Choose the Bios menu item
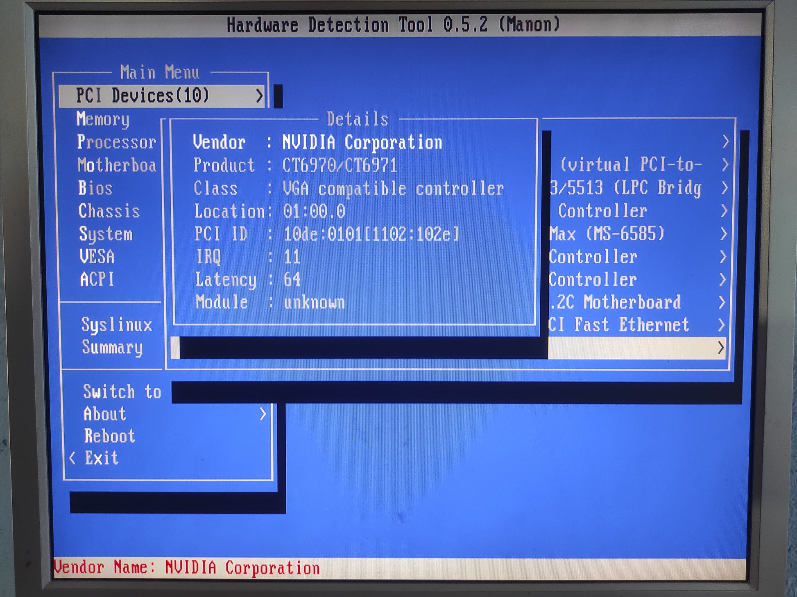This screenshot has height=597, width=797. pos(95,188)
